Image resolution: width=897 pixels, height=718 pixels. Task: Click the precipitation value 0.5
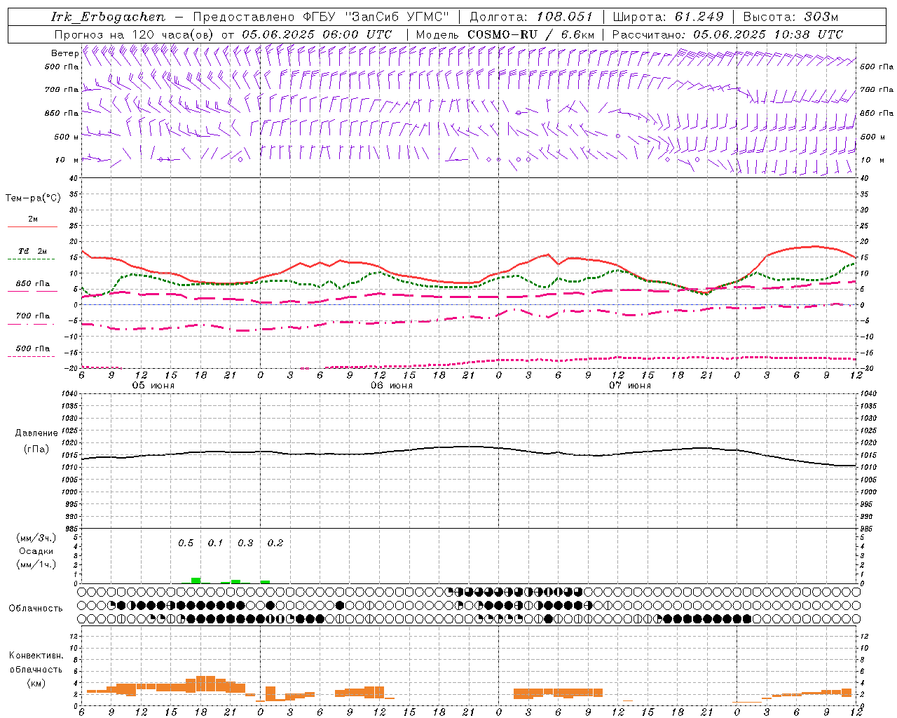(x=186, y=543)
